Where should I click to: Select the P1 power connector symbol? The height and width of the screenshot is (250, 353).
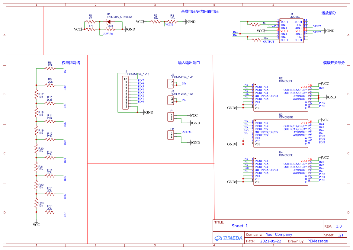(x=171, y=117)
